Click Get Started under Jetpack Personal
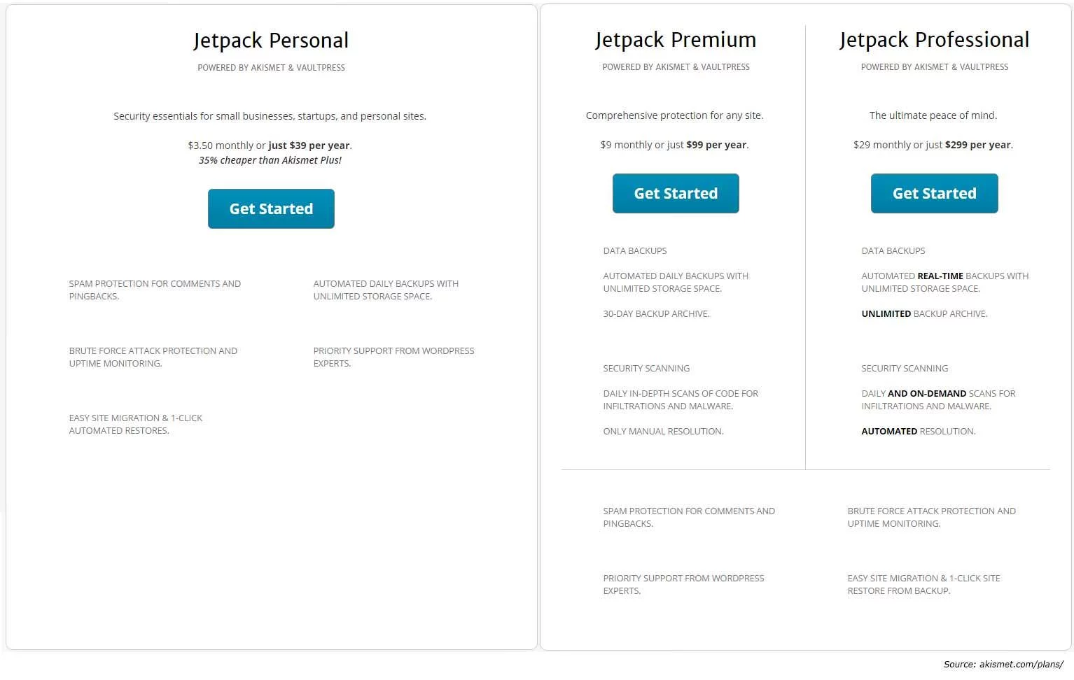 coord(271,208)
